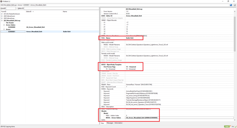The width and height of the screenshot is (237, 128).
Task: Collapse the Armor Addon group
Action: 4,25
